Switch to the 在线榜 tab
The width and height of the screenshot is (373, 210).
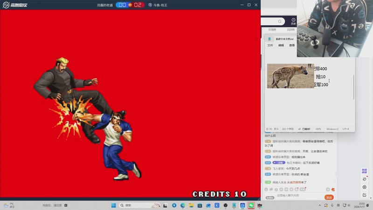coord(272,30)
